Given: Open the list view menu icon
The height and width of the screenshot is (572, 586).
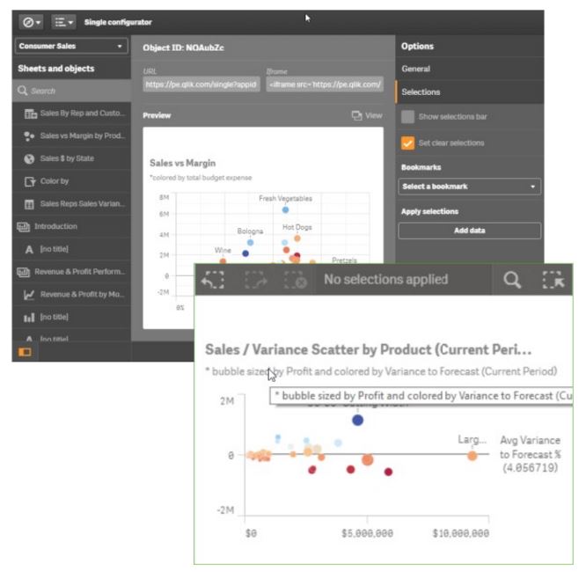Looking at the screenshot, I should 63,22.
